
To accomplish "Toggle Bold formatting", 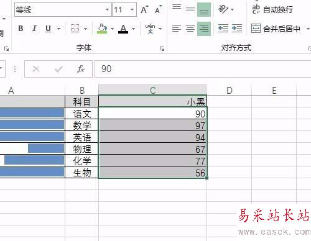I will point(21,29).
